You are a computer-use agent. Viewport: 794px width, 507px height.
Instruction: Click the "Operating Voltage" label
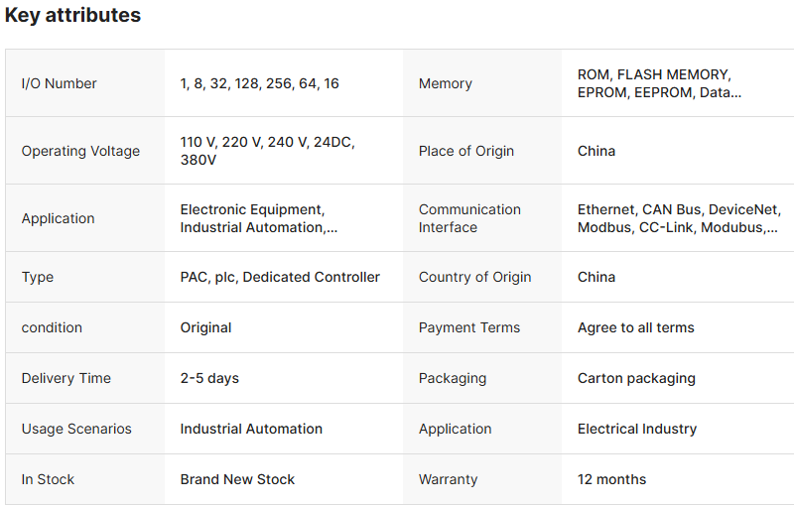80,151
